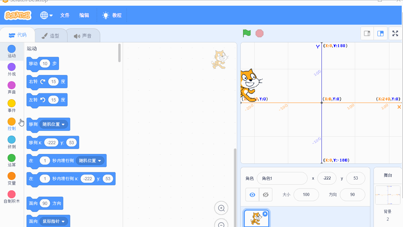
Task: Show the sprite with eye icon
Action: tap(252, 195)
